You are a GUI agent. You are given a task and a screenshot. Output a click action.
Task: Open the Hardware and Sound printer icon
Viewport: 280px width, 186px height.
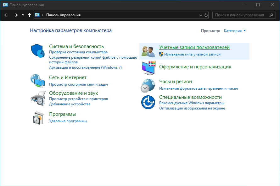(38, 98)
